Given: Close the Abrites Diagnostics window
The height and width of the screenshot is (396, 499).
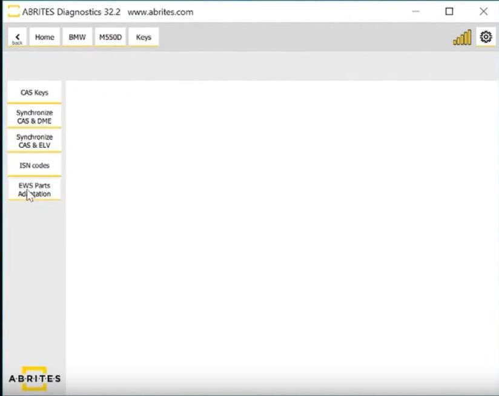Looking at the screenshot, I should pyautogui.click(x=483, y=12).
